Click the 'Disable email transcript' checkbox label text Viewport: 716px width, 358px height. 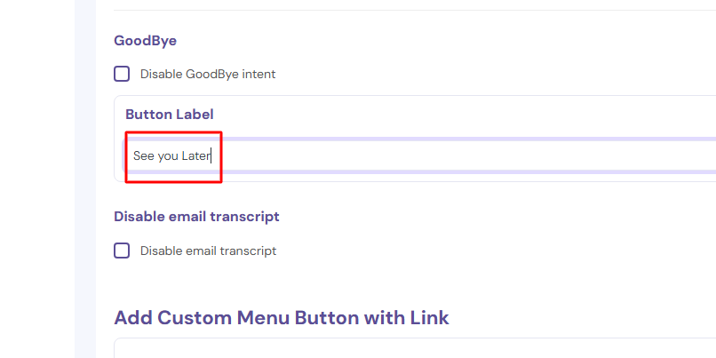tap(208, 251)
